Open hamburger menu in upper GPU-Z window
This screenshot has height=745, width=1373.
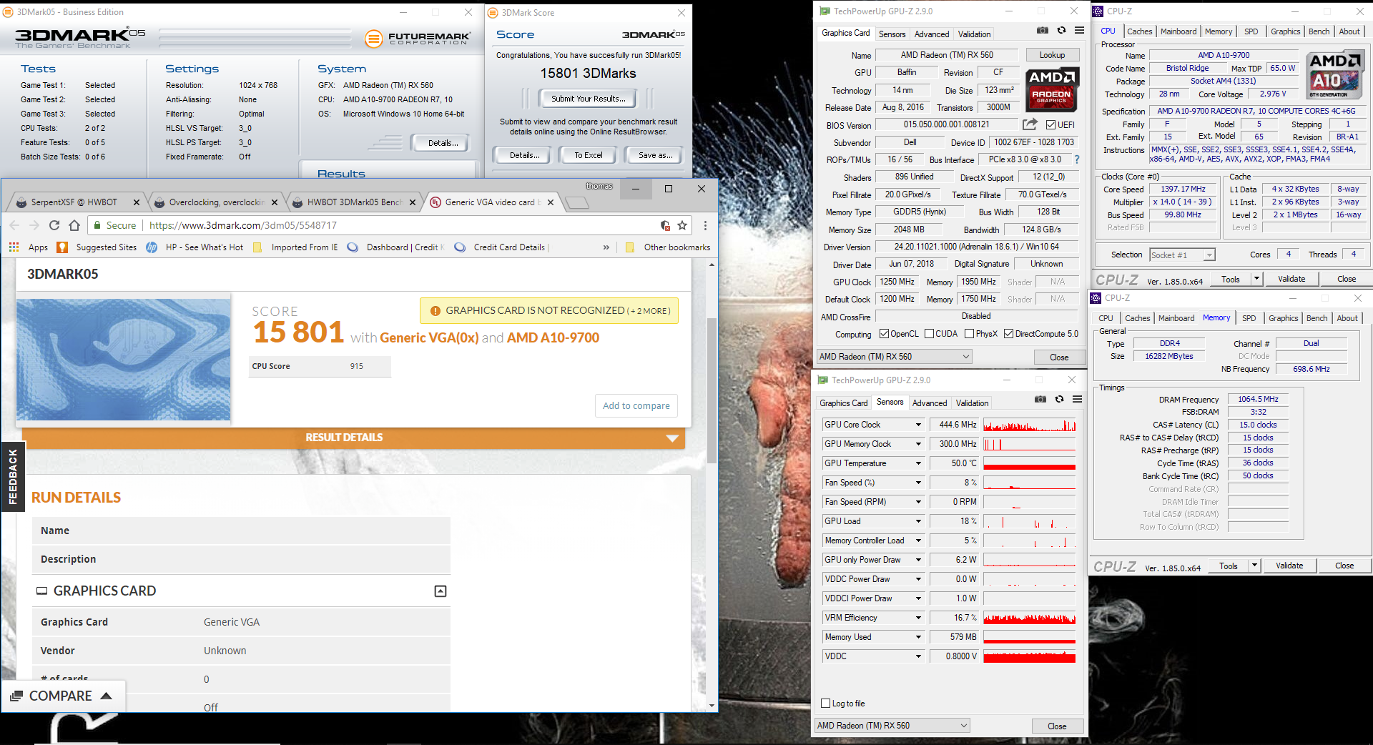tap(1079, 30)
